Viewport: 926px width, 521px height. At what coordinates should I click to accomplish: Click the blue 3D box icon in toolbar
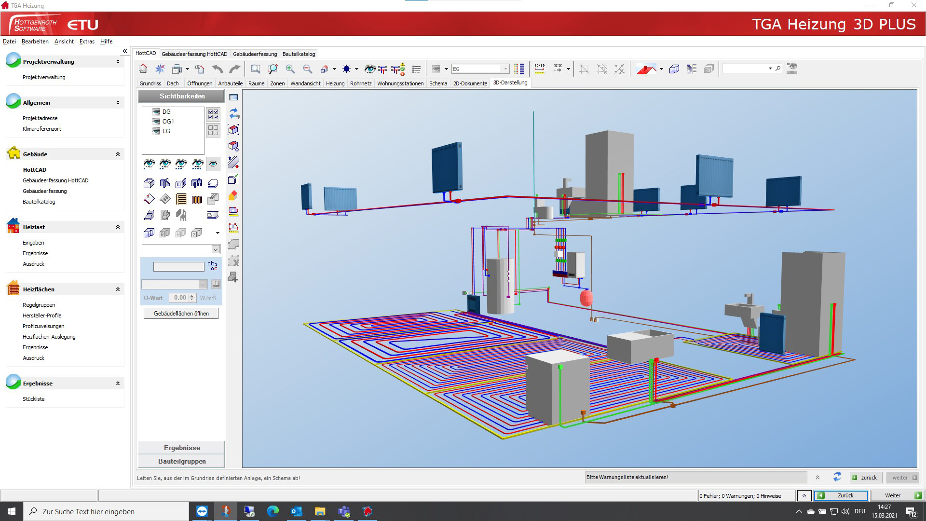point(674,69)
